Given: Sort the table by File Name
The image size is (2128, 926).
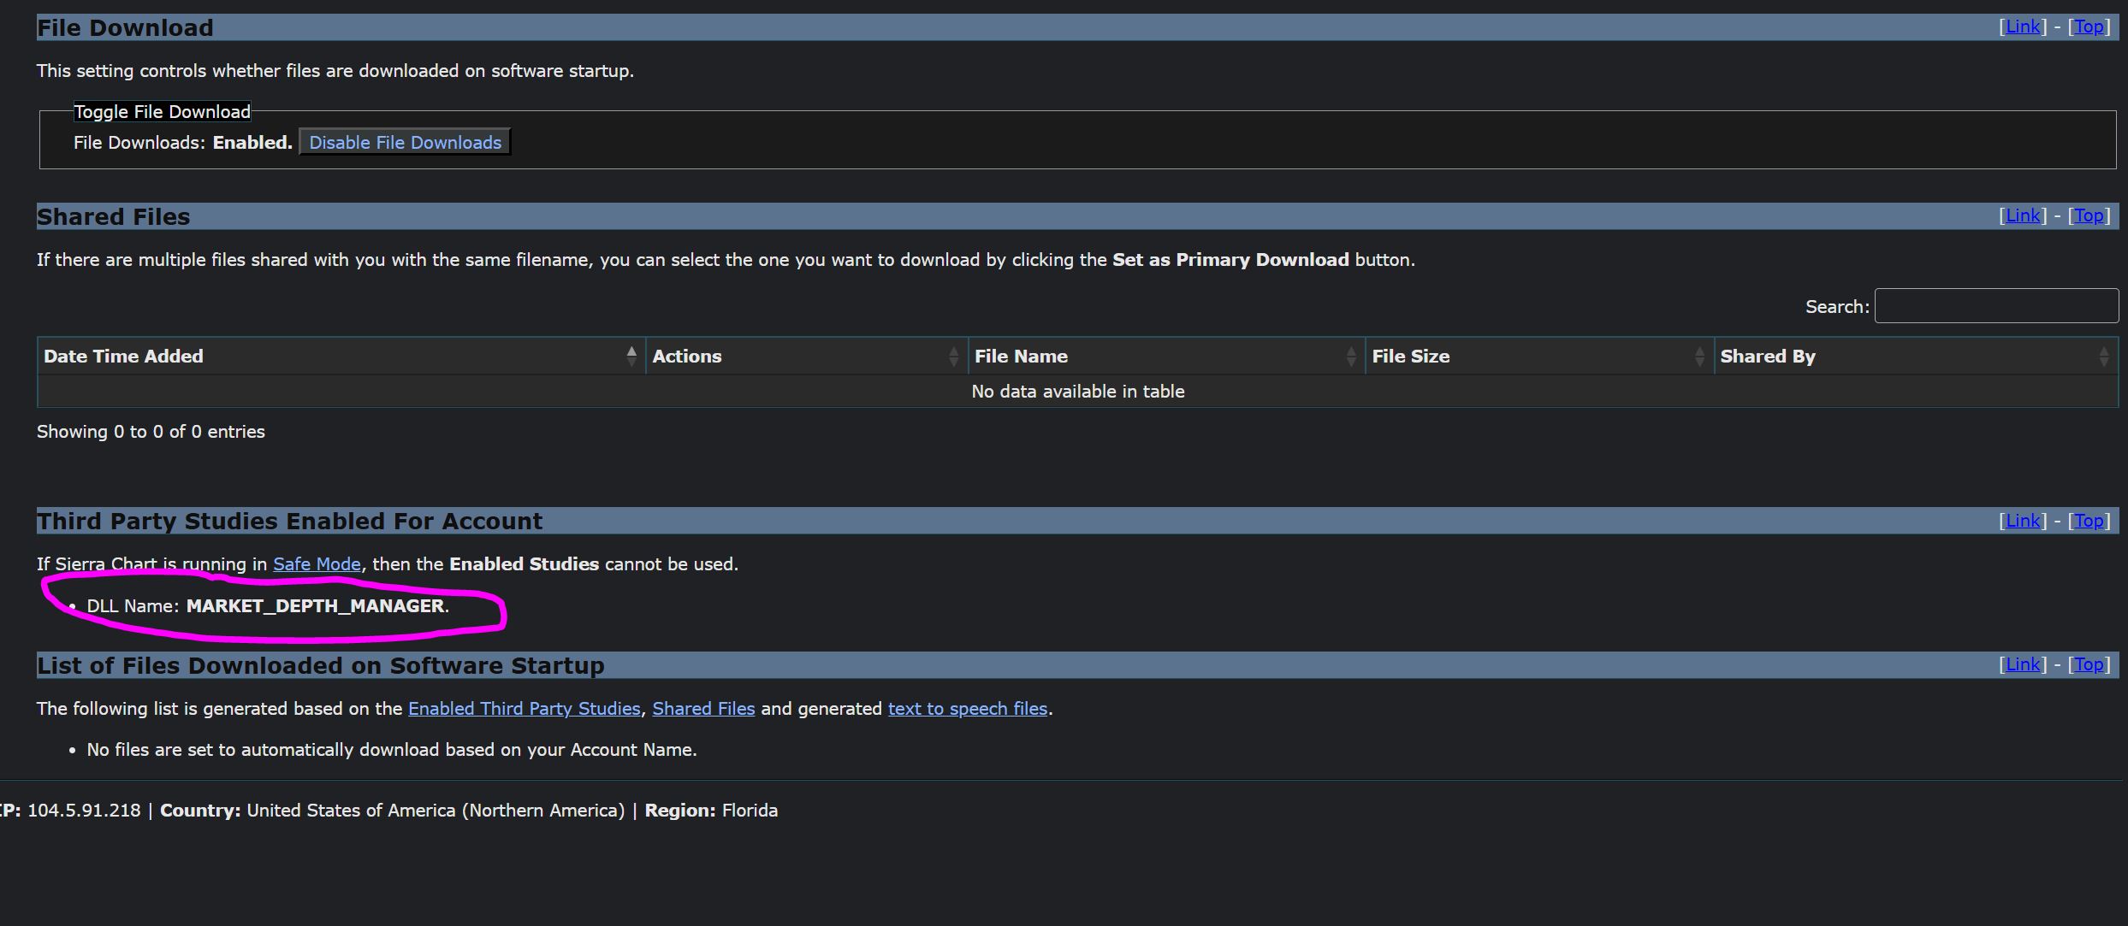Looking at the screenshot, I should tap(1351, 357).
